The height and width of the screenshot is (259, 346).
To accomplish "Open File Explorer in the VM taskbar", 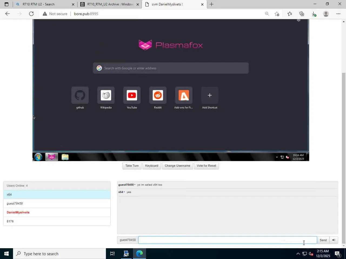I will click(65, 157).
